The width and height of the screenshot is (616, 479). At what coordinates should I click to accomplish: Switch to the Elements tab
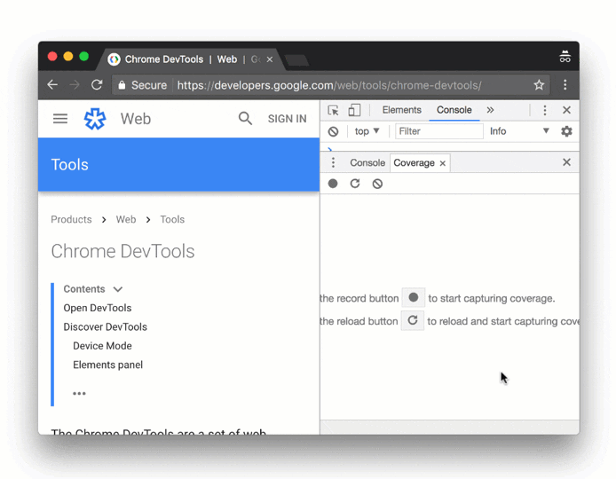click(x=401, y=111)
